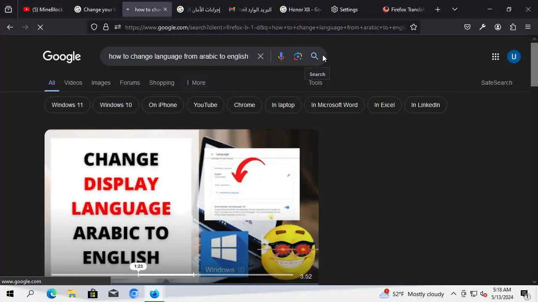The width and height of the screenshot is (538, 302).
Task: Switch to Shopping results
Action: tap(162, 83)
